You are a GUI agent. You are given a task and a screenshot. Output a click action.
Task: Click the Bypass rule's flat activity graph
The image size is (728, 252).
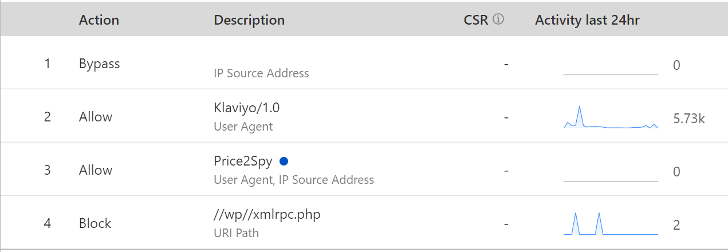coord(611,73)
